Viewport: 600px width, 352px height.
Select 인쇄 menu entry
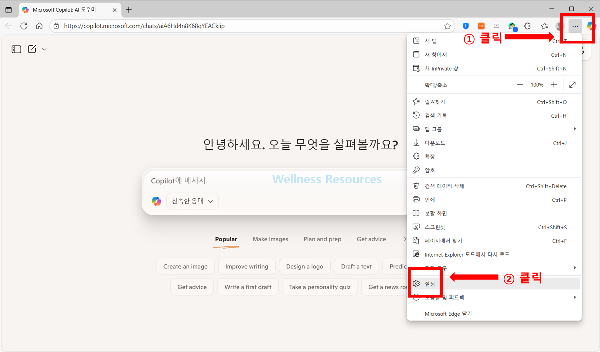(x=494, y=200)
